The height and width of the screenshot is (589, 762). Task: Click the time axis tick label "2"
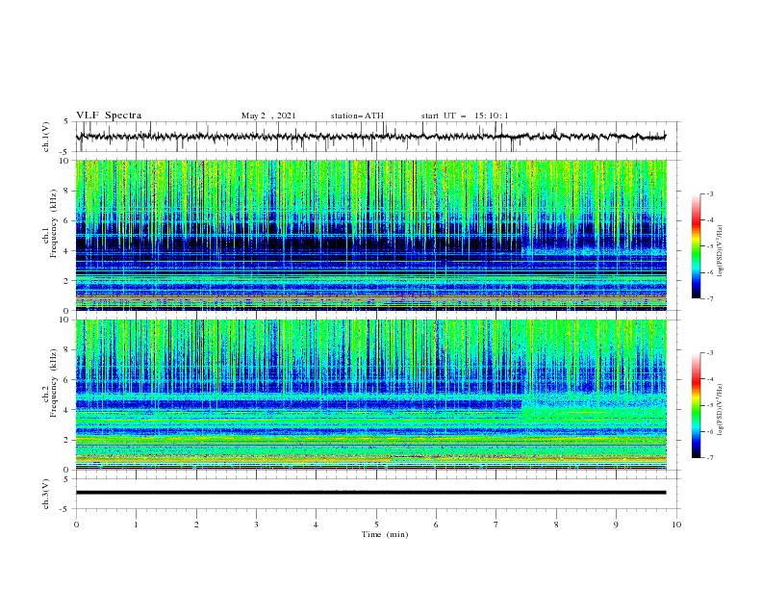click(196, 525)
